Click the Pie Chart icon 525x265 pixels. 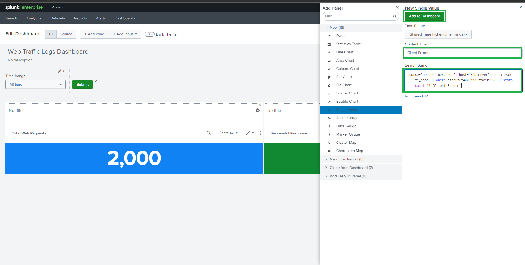(x=329, y=85)
